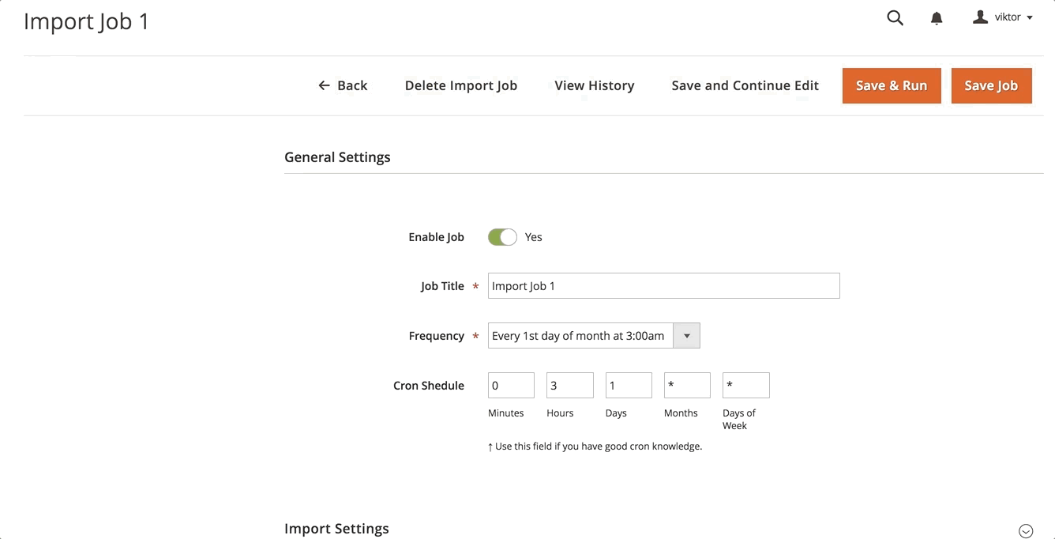Screen dimensions: 1055x539
Task: Open the Frequency dropdown
Action: (594, 336)
